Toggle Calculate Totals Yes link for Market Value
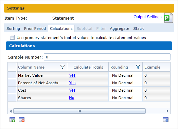This screenshot has height=129, width=178. click(72, 75)
